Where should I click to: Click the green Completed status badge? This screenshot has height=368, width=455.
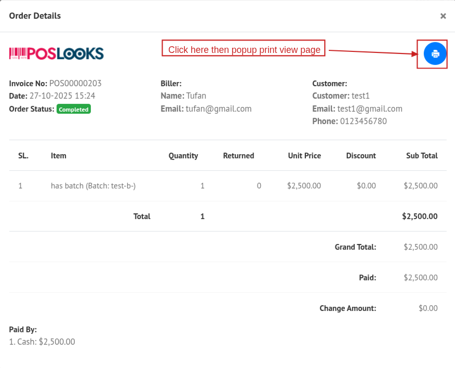pos(74,110)
